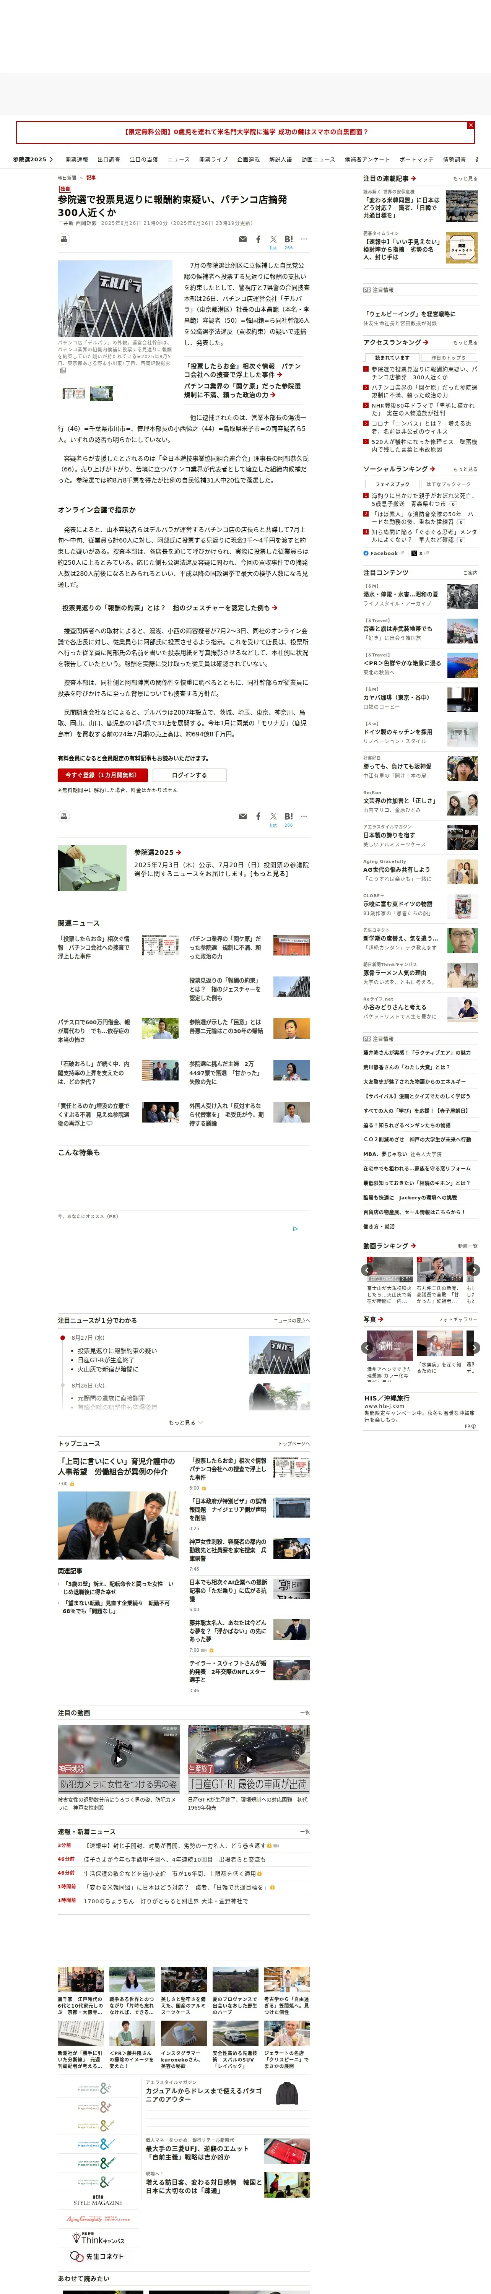491x2294 pixels.
Task: Play the 神戸刺殺 security camera video
Action: [119, 1759]
